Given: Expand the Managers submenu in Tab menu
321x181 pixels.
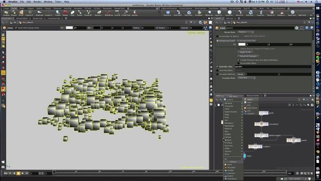Looking at the screenshot, I should tap(233, 123).
